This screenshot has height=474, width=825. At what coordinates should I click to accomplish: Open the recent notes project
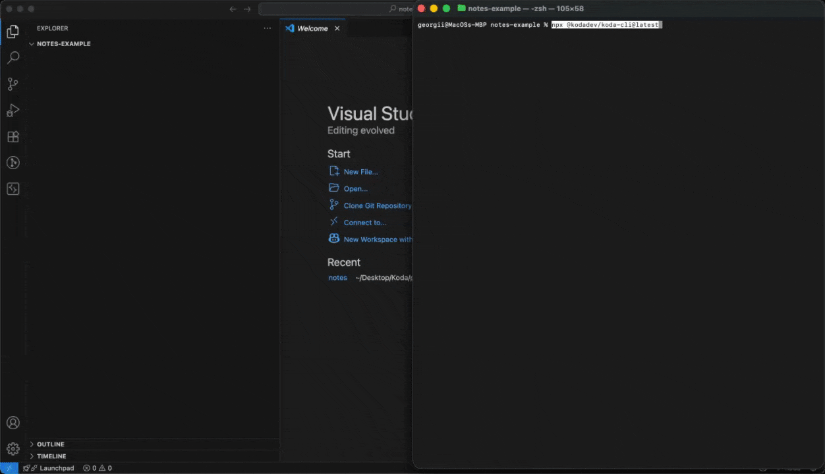coord(337,278)
